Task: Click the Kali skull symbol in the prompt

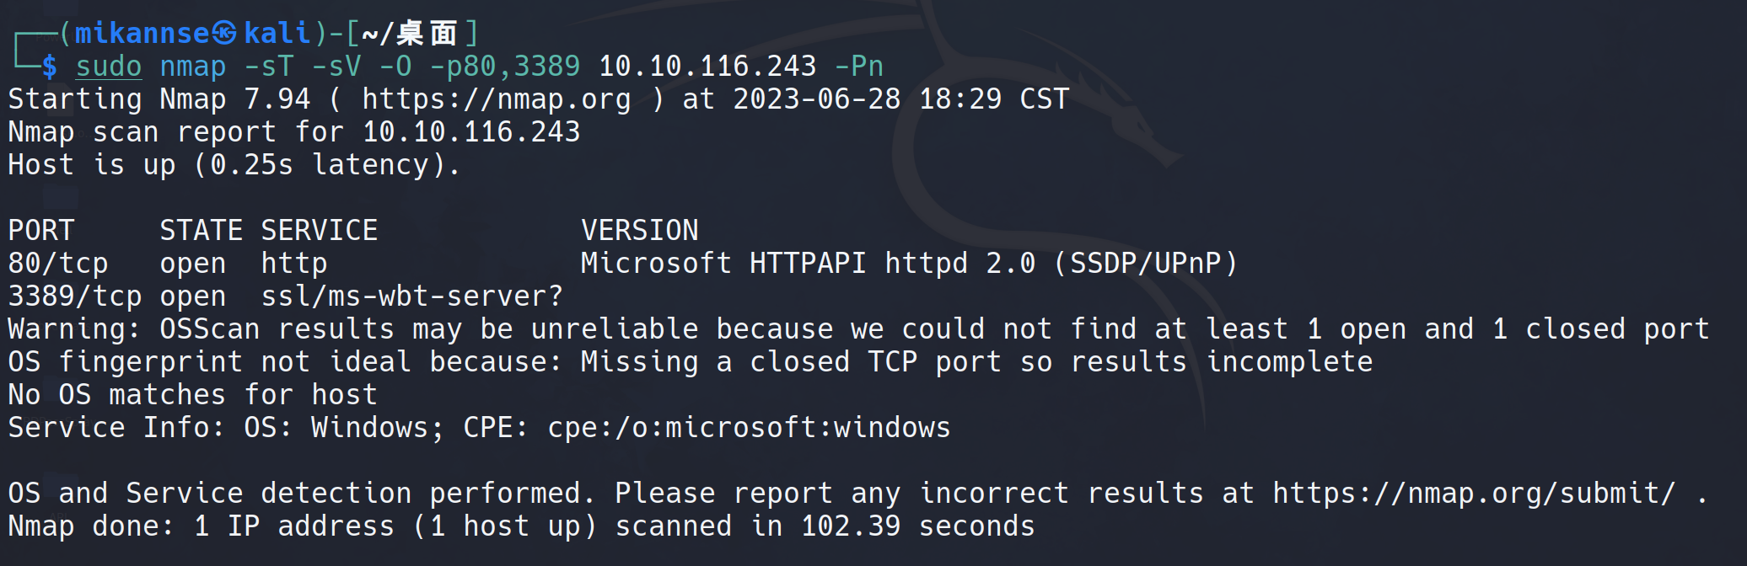Action: click(224, 34)
